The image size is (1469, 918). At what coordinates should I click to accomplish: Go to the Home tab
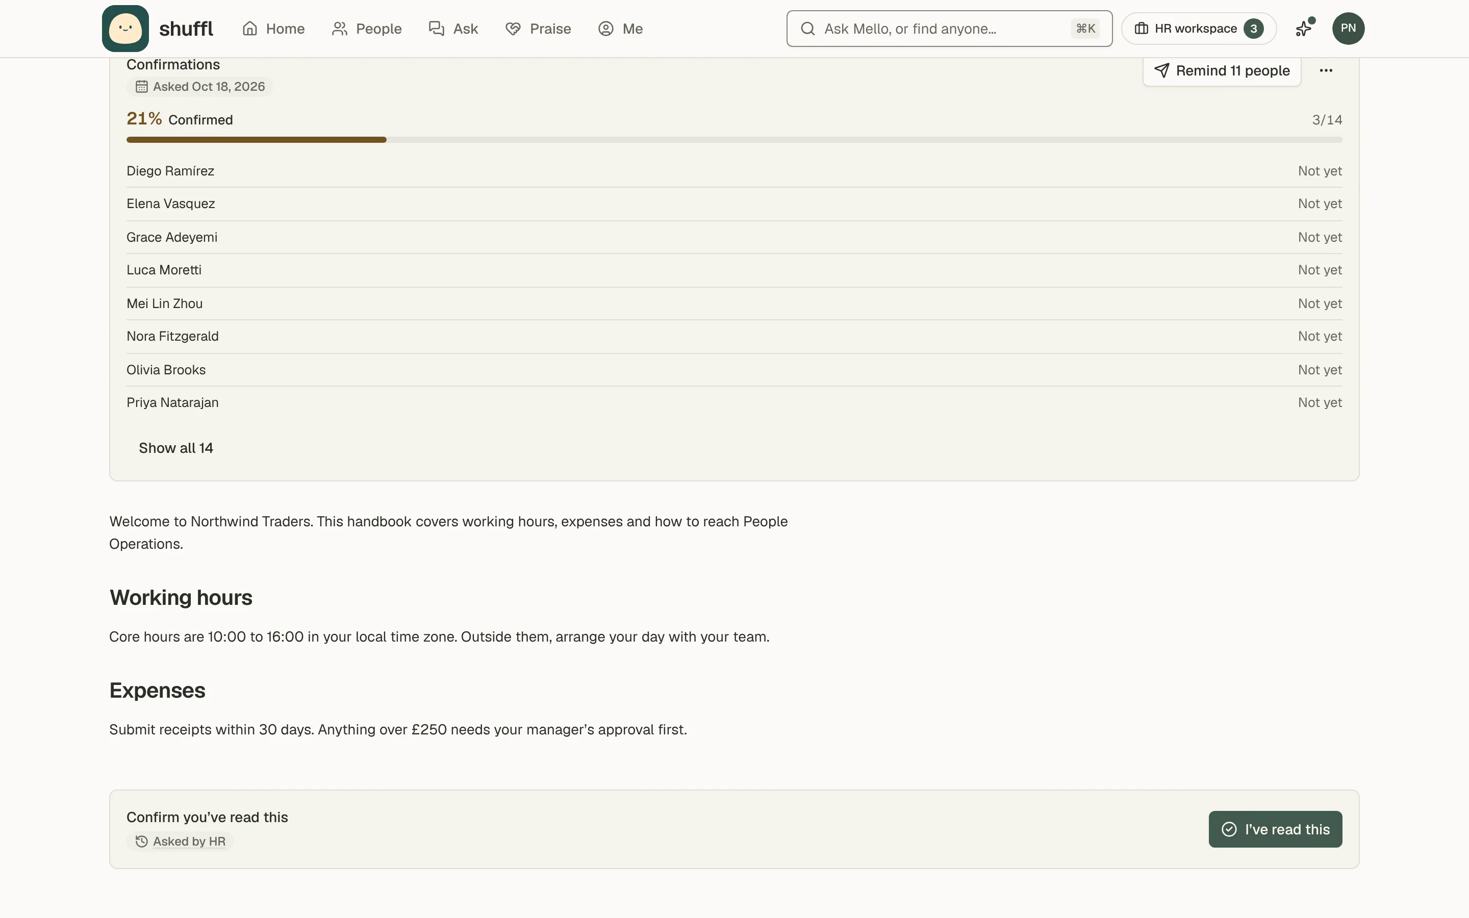(273, 29)
